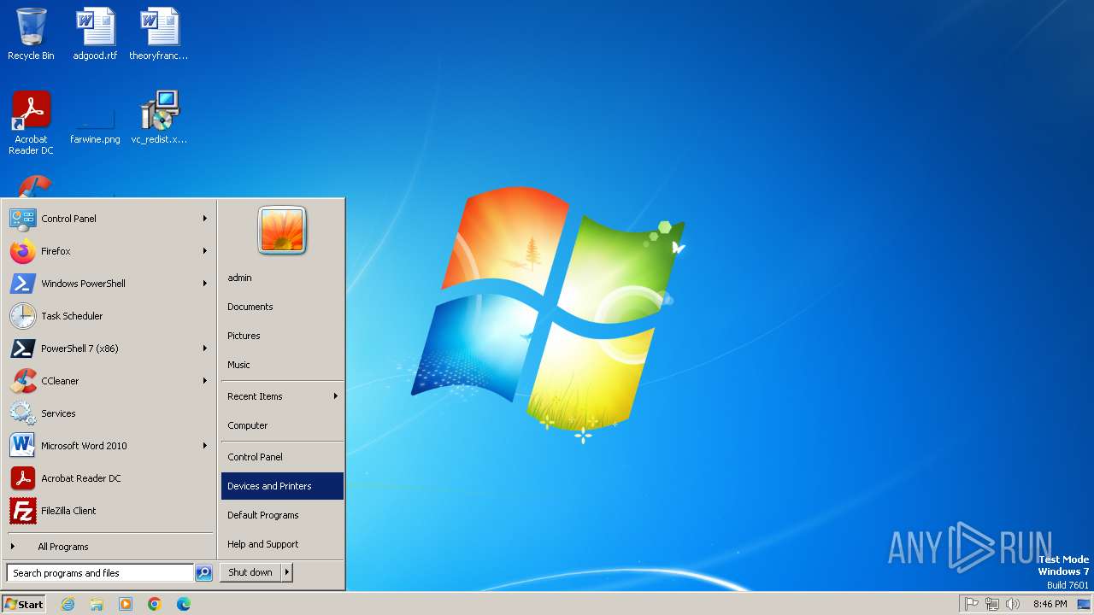This screenshot has height=615, width=1094.
Task: Expand Windows PowerShell jump list arrow
Action: (205, 284)
